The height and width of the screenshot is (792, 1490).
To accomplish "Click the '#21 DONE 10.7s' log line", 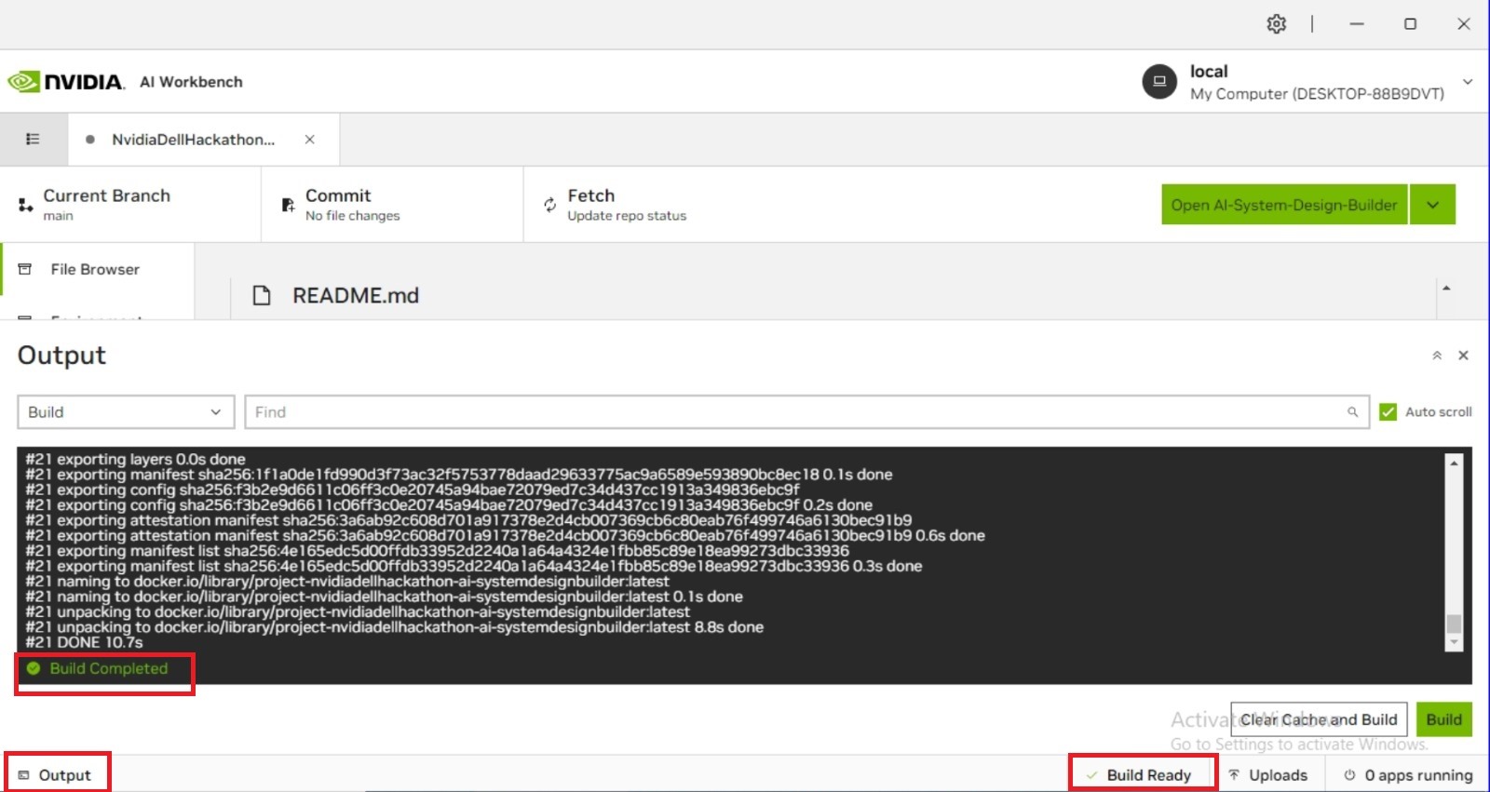I will 84,642.
